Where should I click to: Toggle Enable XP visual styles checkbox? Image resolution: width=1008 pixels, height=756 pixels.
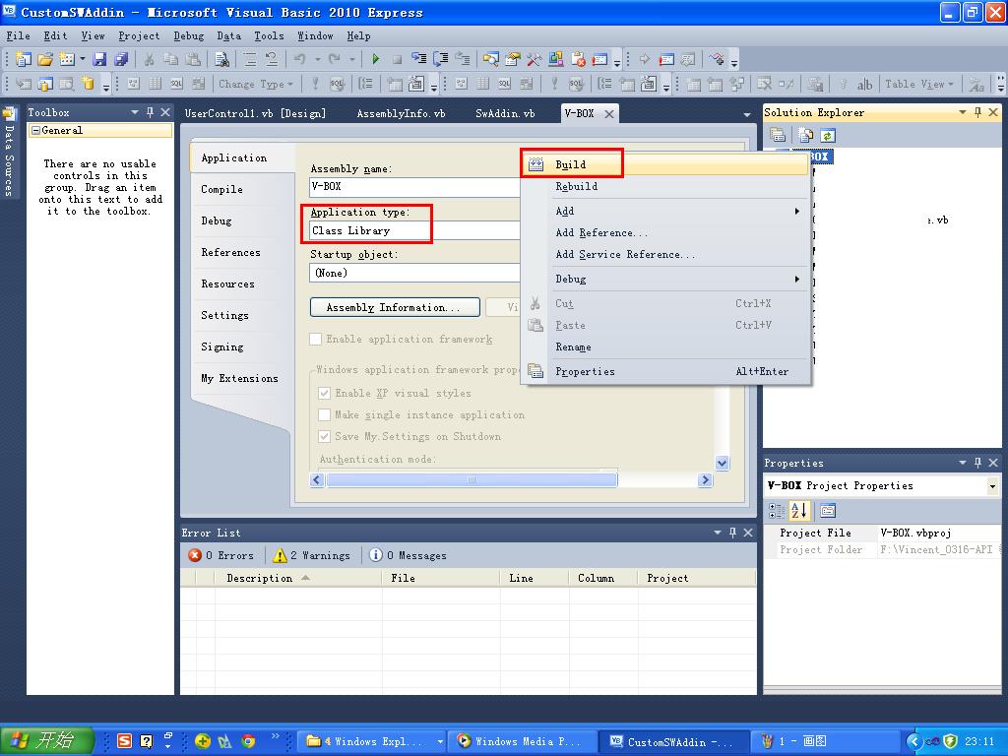[325, 393]
